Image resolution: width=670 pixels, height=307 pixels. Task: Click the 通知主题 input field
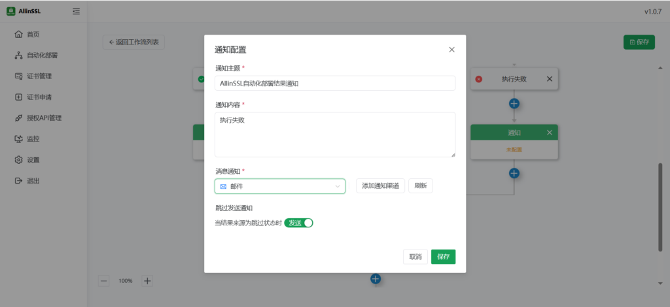point(335,83)
